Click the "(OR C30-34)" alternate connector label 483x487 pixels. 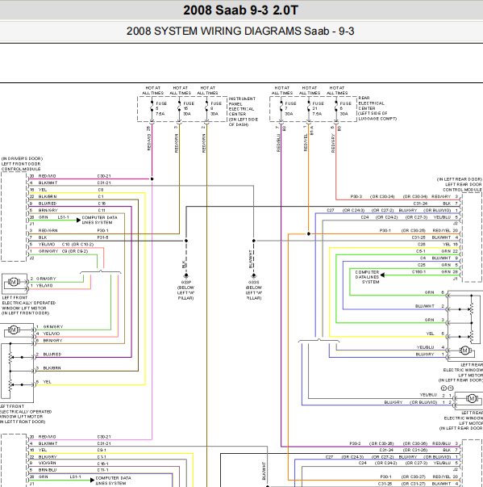click(x=415, y=196)
